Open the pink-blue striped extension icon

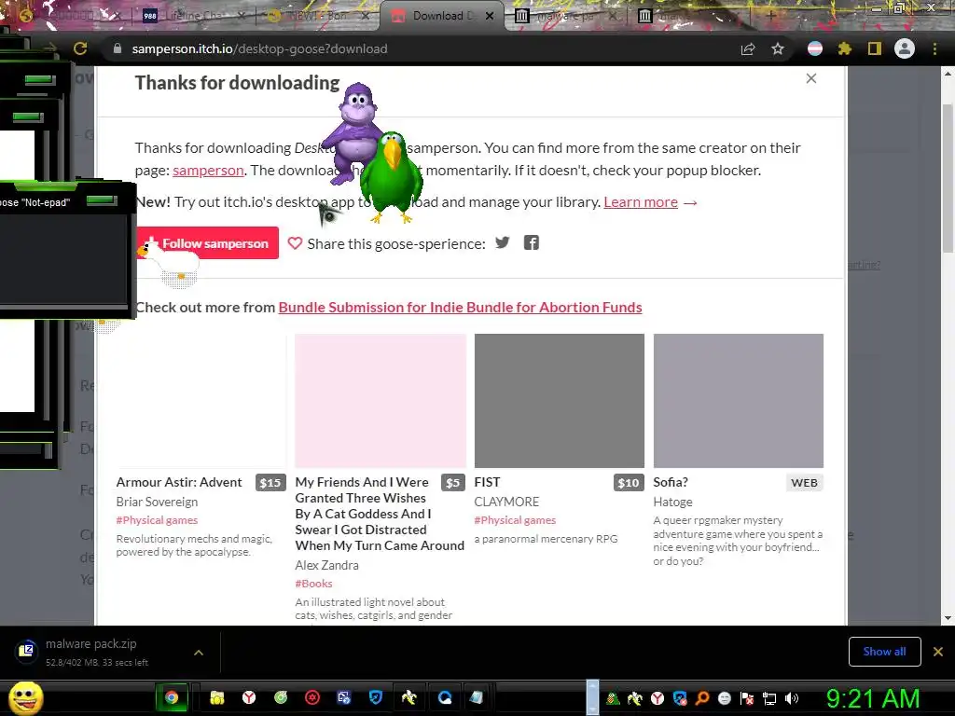[x=815, y=48]
